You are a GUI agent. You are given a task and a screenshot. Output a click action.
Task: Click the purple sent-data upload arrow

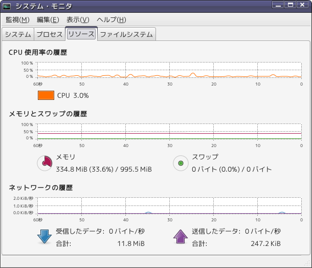[x=181, y=237]
